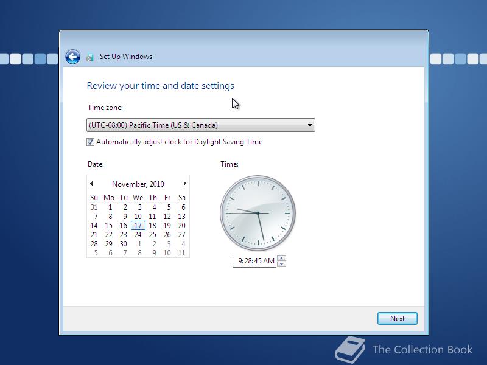Click the Set Up Windows icon in the title bar
This screenshot has height=365, width=487.
coord(90,56)
